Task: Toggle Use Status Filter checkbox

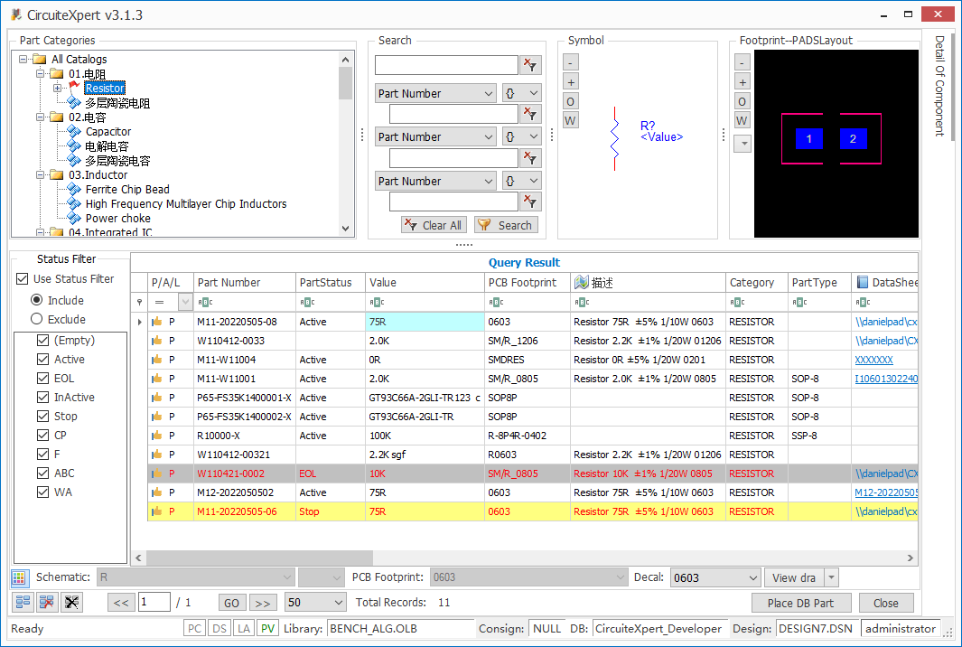Action: [23, 278]
